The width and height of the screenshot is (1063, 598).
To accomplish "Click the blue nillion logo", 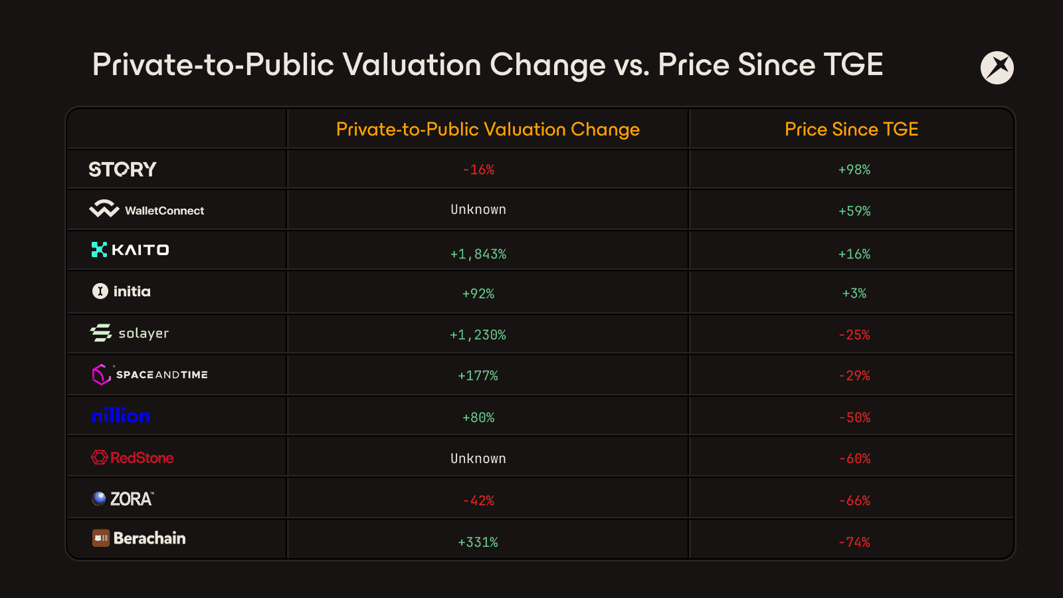I will [121, 416].
